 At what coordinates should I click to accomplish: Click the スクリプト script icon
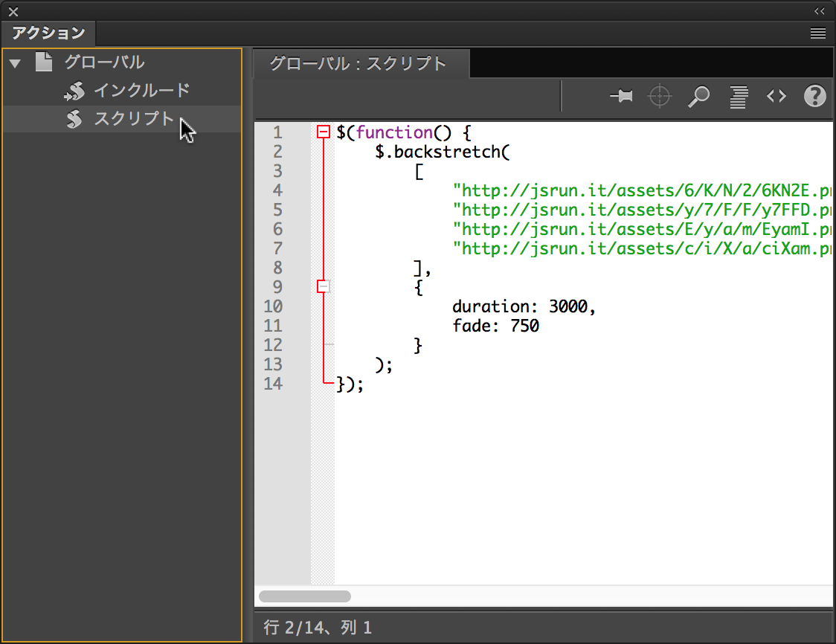(x=74, y=119)
